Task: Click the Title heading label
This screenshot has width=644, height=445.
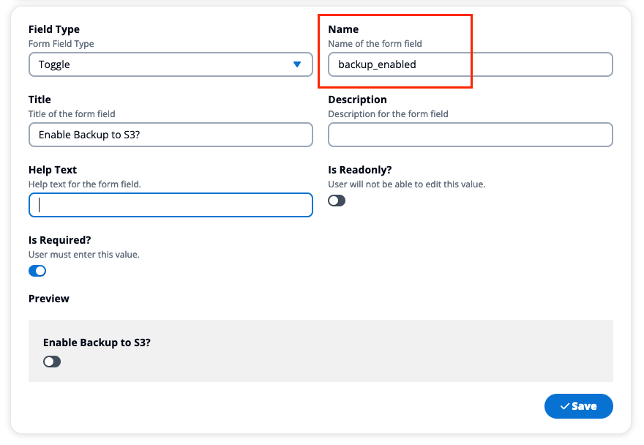Action: coord(40,100)
